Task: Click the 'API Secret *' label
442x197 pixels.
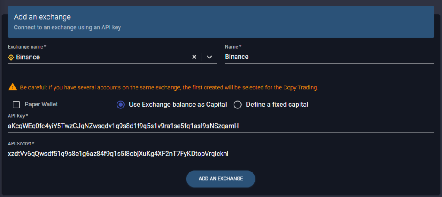Action: pyautogui.click(x=21, y=144)
